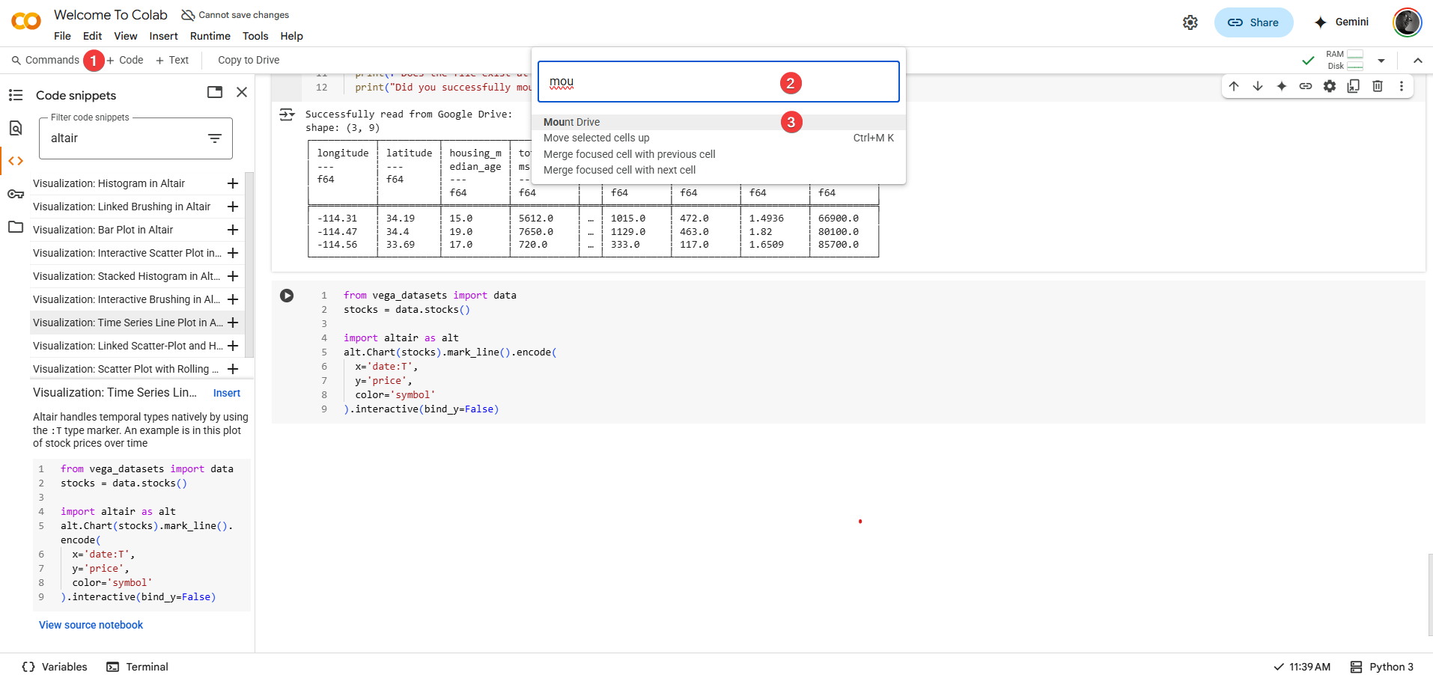Open the table of contents sidebar icon
This screenshot has width=1433, height=675.
(x=16, y=95)
